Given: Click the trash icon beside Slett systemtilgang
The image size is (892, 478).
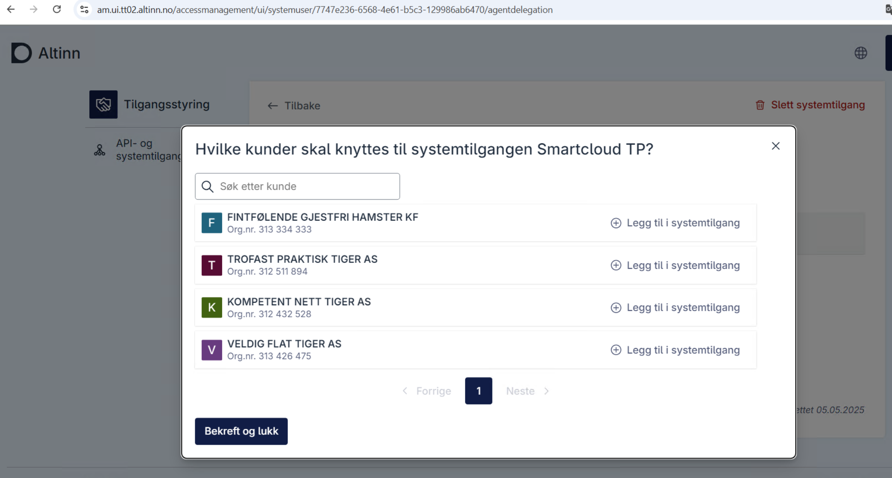Looking at the screenshot, I should point(760,105).
